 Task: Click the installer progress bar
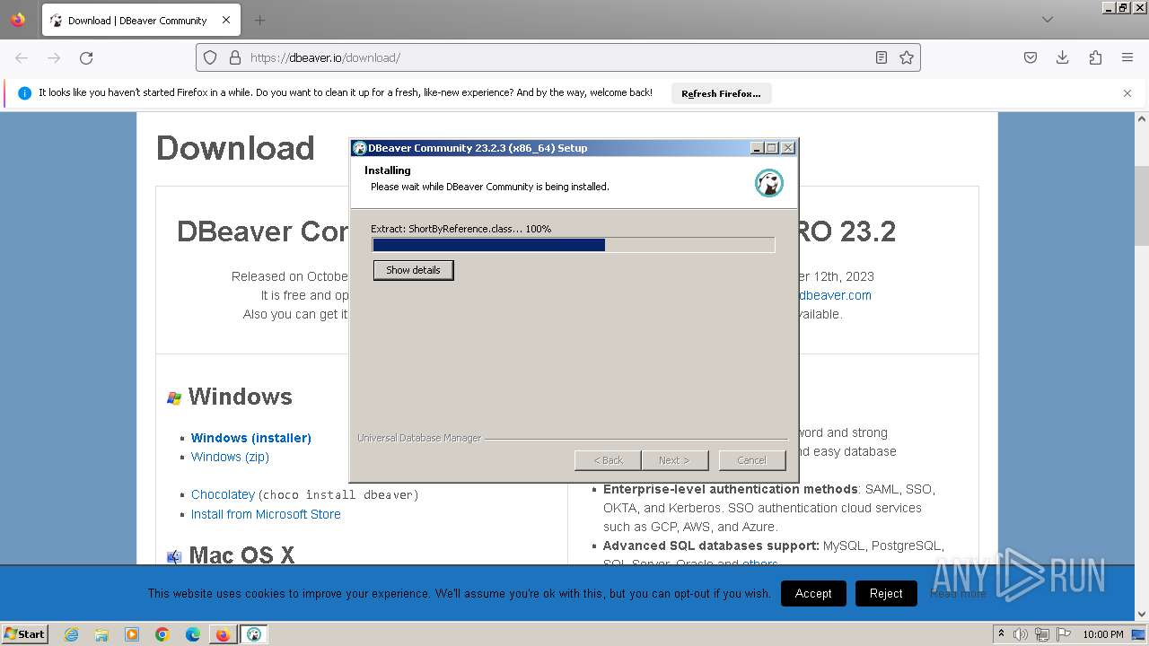(x=573, y=245)
